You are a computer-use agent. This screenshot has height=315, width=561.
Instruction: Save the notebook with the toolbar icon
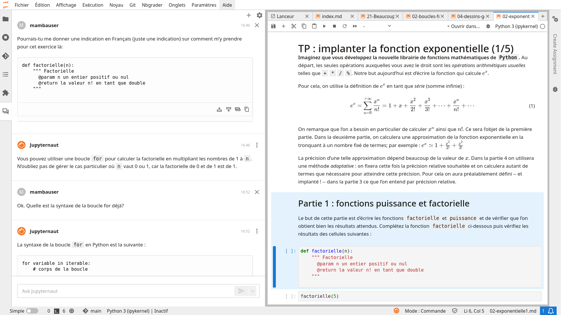pyautogui.click(x=273, y=26)
